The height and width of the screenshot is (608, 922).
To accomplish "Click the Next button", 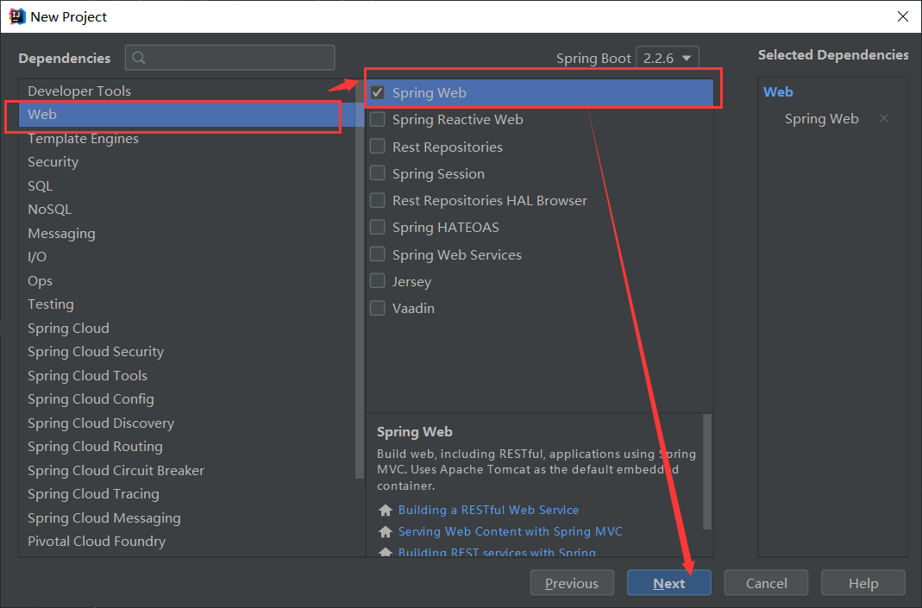I will point(668,582).
